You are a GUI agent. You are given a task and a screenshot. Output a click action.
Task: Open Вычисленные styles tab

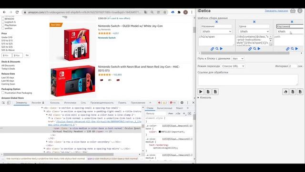point(164,108)
